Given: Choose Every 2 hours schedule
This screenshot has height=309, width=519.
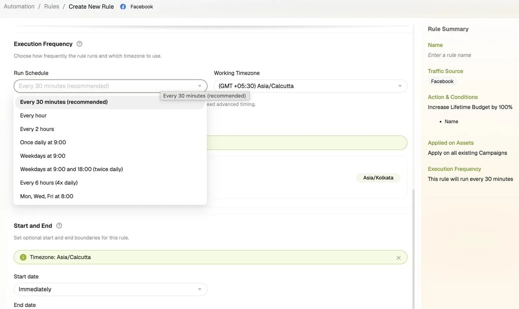Looking at the screenshot, I should tap(110, 129).
